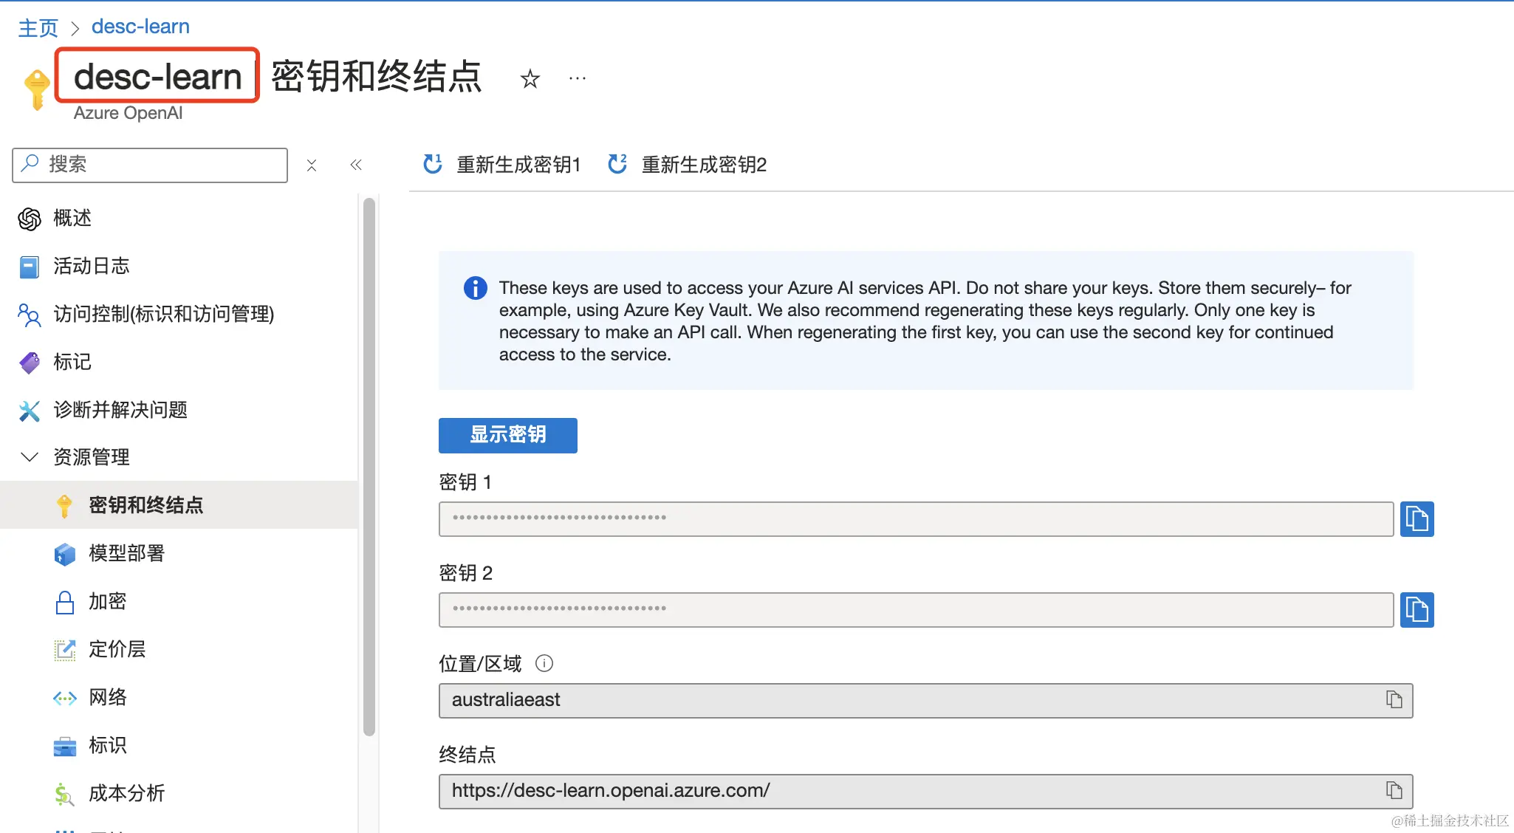Open the 模型部署 menu item
Screen dimensions: 1514x833
pos(126,553)
